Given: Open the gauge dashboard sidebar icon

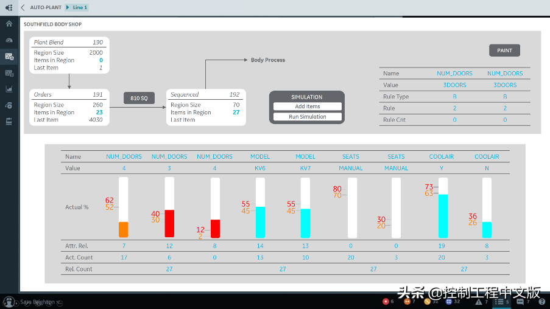Looking at the screenshot, I should click(x=9, y=40).
